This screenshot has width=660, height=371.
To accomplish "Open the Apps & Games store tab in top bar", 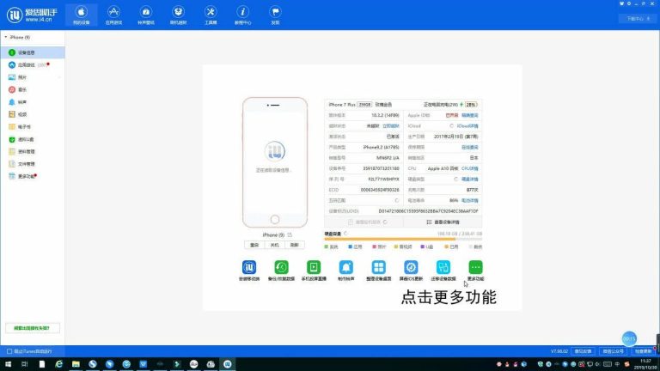I will (x=113, y=15).
